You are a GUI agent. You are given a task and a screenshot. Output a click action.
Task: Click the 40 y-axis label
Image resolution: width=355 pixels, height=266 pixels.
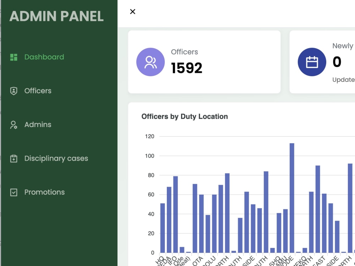coord(151,214)
